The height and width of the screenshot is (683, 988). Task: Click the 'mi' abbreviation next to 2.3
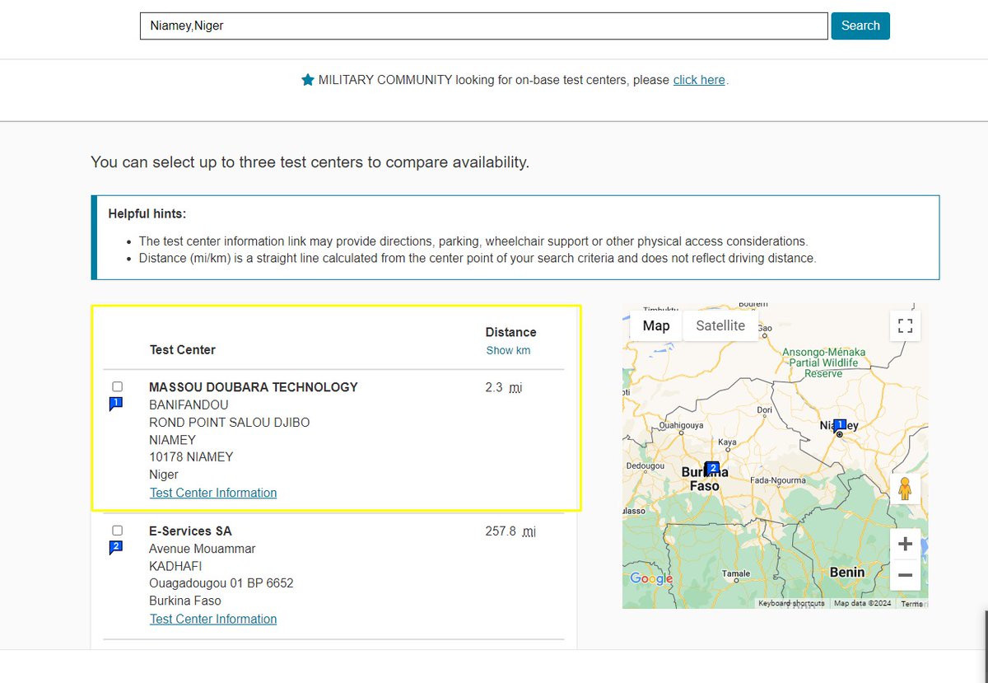pyautogui.click(x=515, y=387)
